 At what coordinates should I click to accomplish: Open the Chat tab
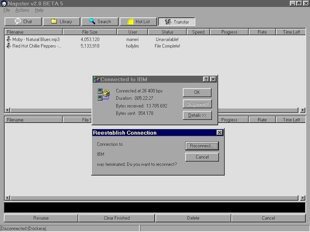point(23,21)
